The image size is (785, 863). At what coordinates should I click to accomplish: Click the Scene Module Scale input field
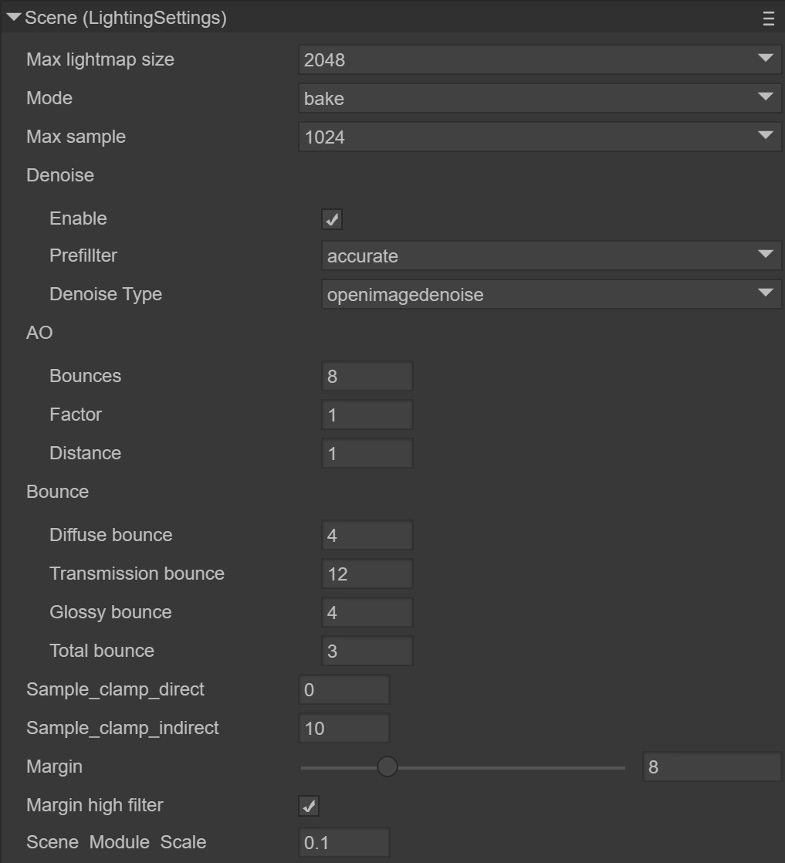343,843
